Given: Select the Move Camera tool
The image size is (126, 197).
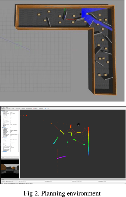Looking at the screenshot, I should coord(8,108).
